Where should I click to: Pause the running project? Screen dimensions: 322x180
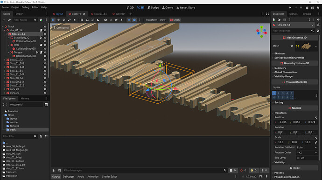click(295, 7)
